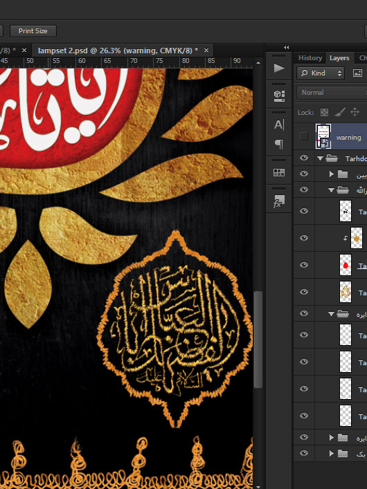Click the canvas scroll-down arrow
Image resolution: width=367 pixels, height=489 pixels.
click(258, 486)
